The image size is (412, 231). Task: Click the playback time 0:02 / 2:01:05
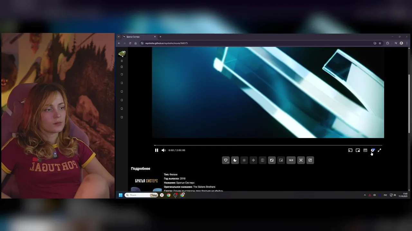click(177, 150)
